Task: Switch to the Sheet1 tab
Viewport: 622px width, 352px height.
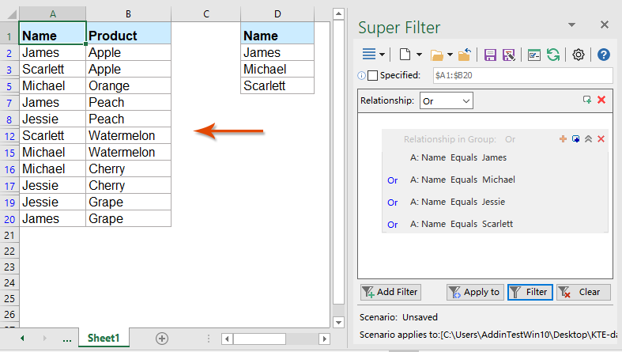Action: [104, 338]
